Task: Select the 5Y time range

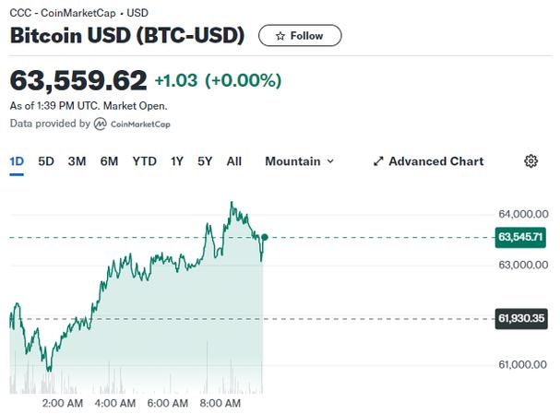Action: coord(205,161)
